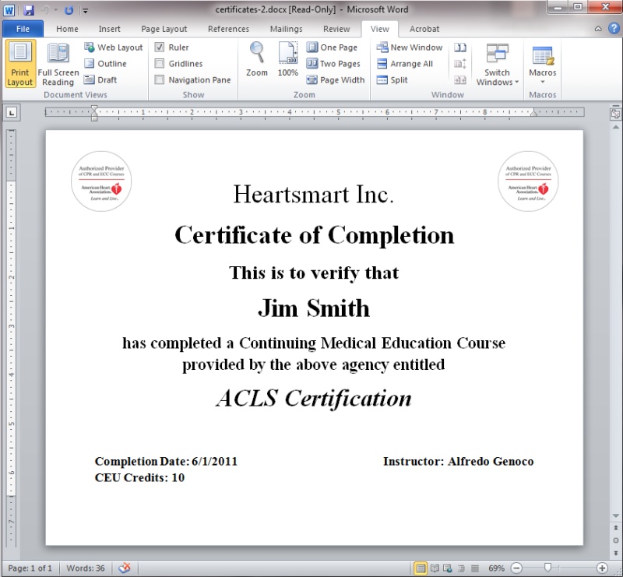Open the Page Layout tab
623x577 pixels.
click(x=164, y=29)
